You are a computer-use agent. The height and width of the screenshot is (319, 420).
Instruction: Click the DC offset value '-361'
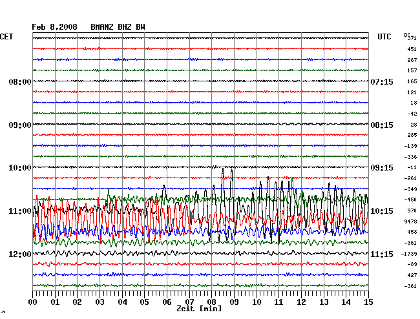pos(410,286)
